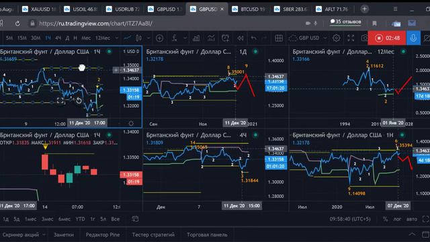Stop the screen recording at 02:48
This screenshot has height=242, width=430.
(387, 38)
